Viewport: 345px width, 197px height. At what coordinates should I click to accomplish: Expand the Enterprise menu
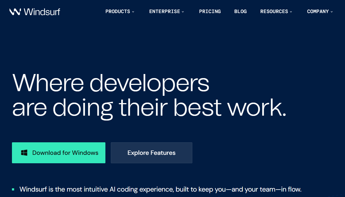(167, 11)
